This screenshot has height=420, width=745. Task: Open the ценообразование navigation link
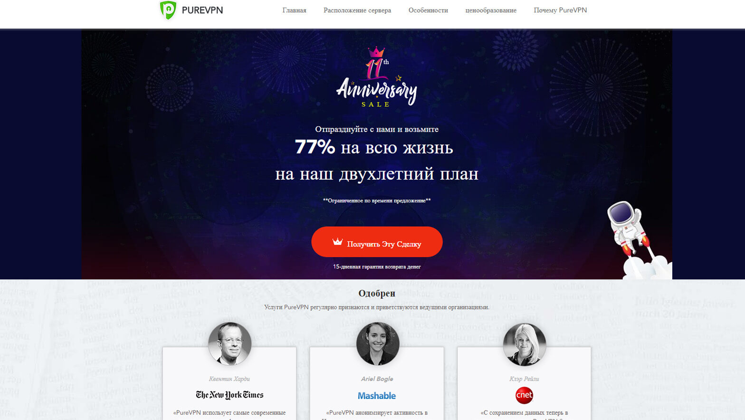[491, 10]
